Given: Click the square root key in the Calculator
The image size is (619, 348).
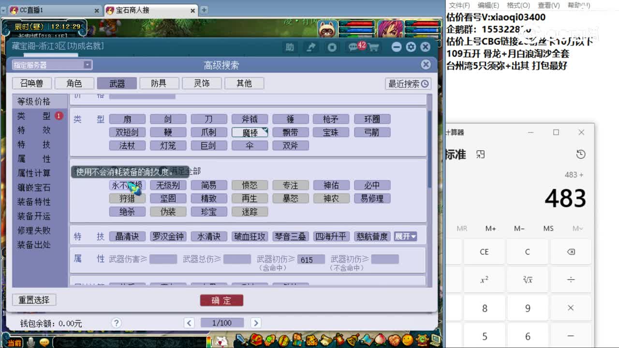Looking at the screenshot, I should click(x=528, y=279).
